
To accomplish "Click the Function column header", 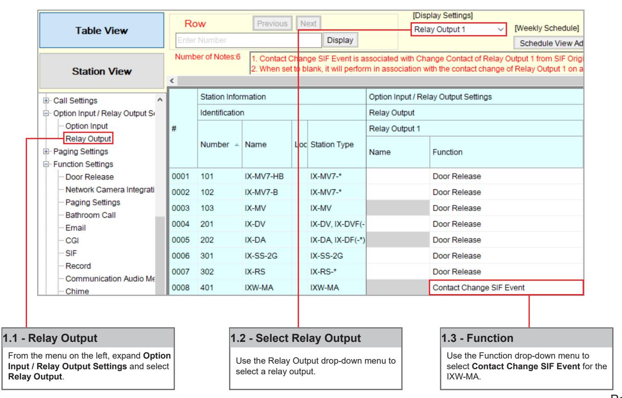I will coord(506,151).
